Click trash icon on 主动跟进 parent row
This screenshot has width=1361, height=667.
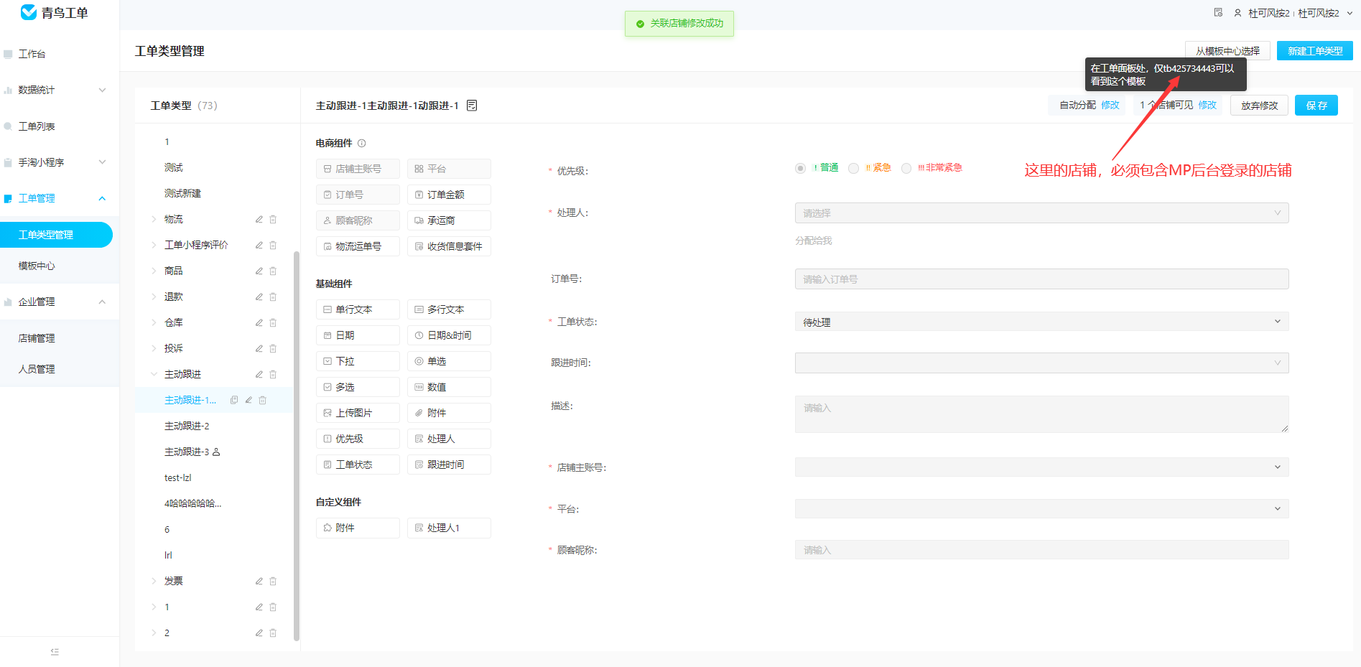[x=273, y=375]
